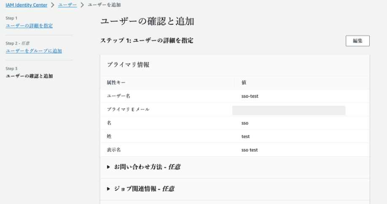Click the ユーザーを追加 breadcrumb text
The width and height of the screenshot is (387, 204).
tap(104, 4)
